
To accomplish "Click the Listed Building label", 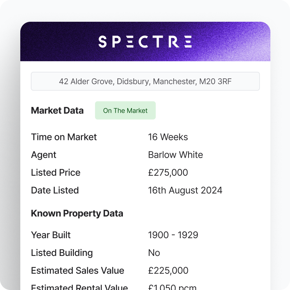I will (62, 253).
